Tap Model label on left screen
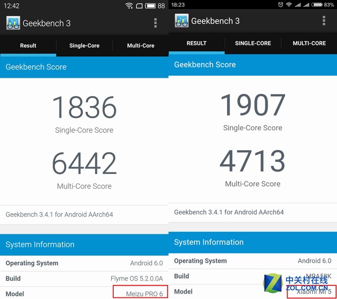 tap(15, 294)
